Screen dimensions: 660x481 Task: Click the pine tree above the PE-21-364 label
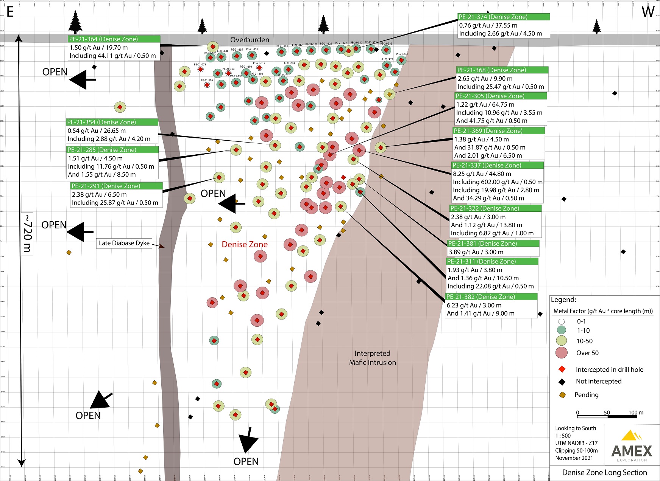75,22
